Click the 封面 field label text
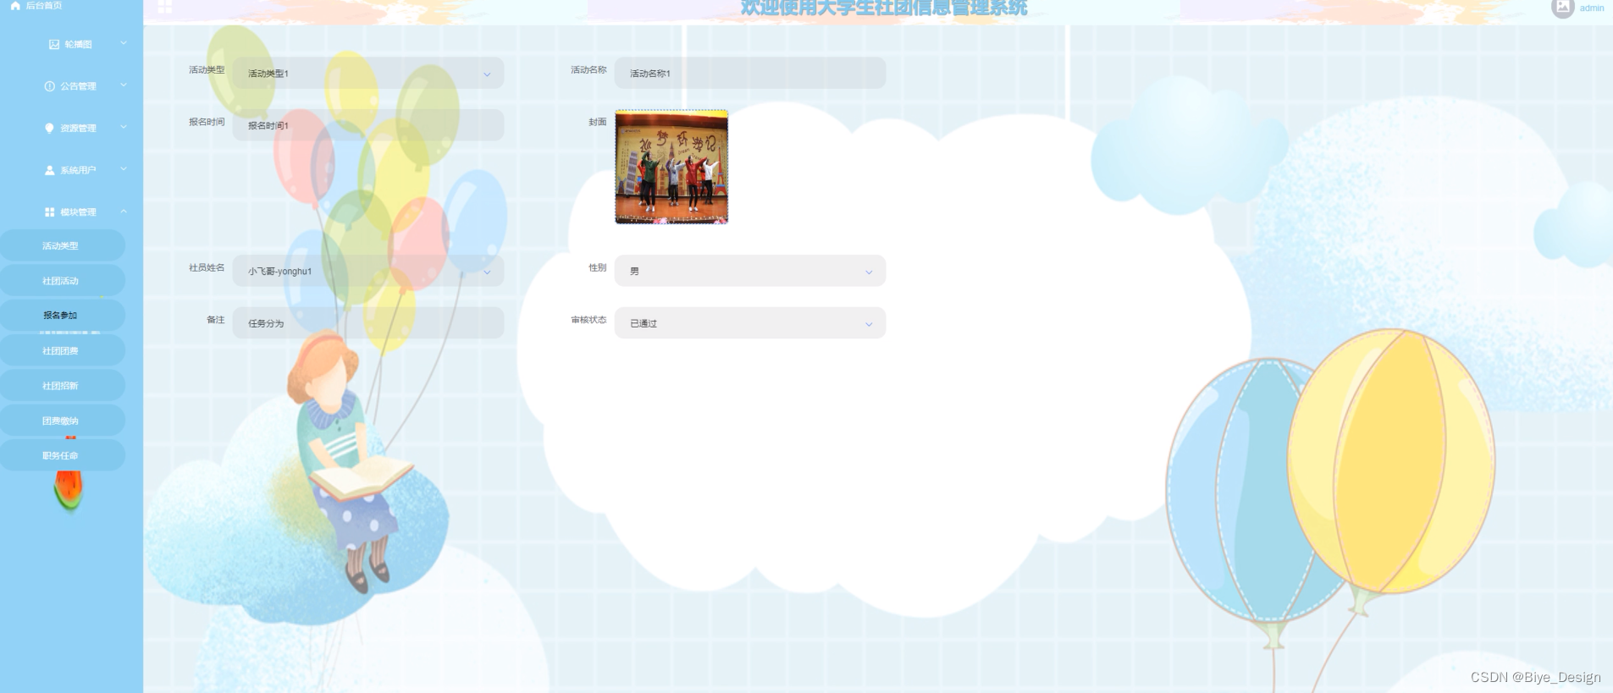Image resolution: width=1613 pixels, height=693 pixels. (598, 122)
